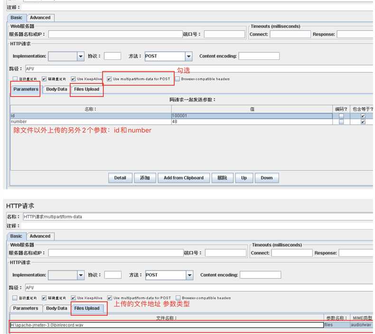The image size is (375, 334).
Task: Select the Files Upload tab in lower panel
Action: (x=87, y=308)
